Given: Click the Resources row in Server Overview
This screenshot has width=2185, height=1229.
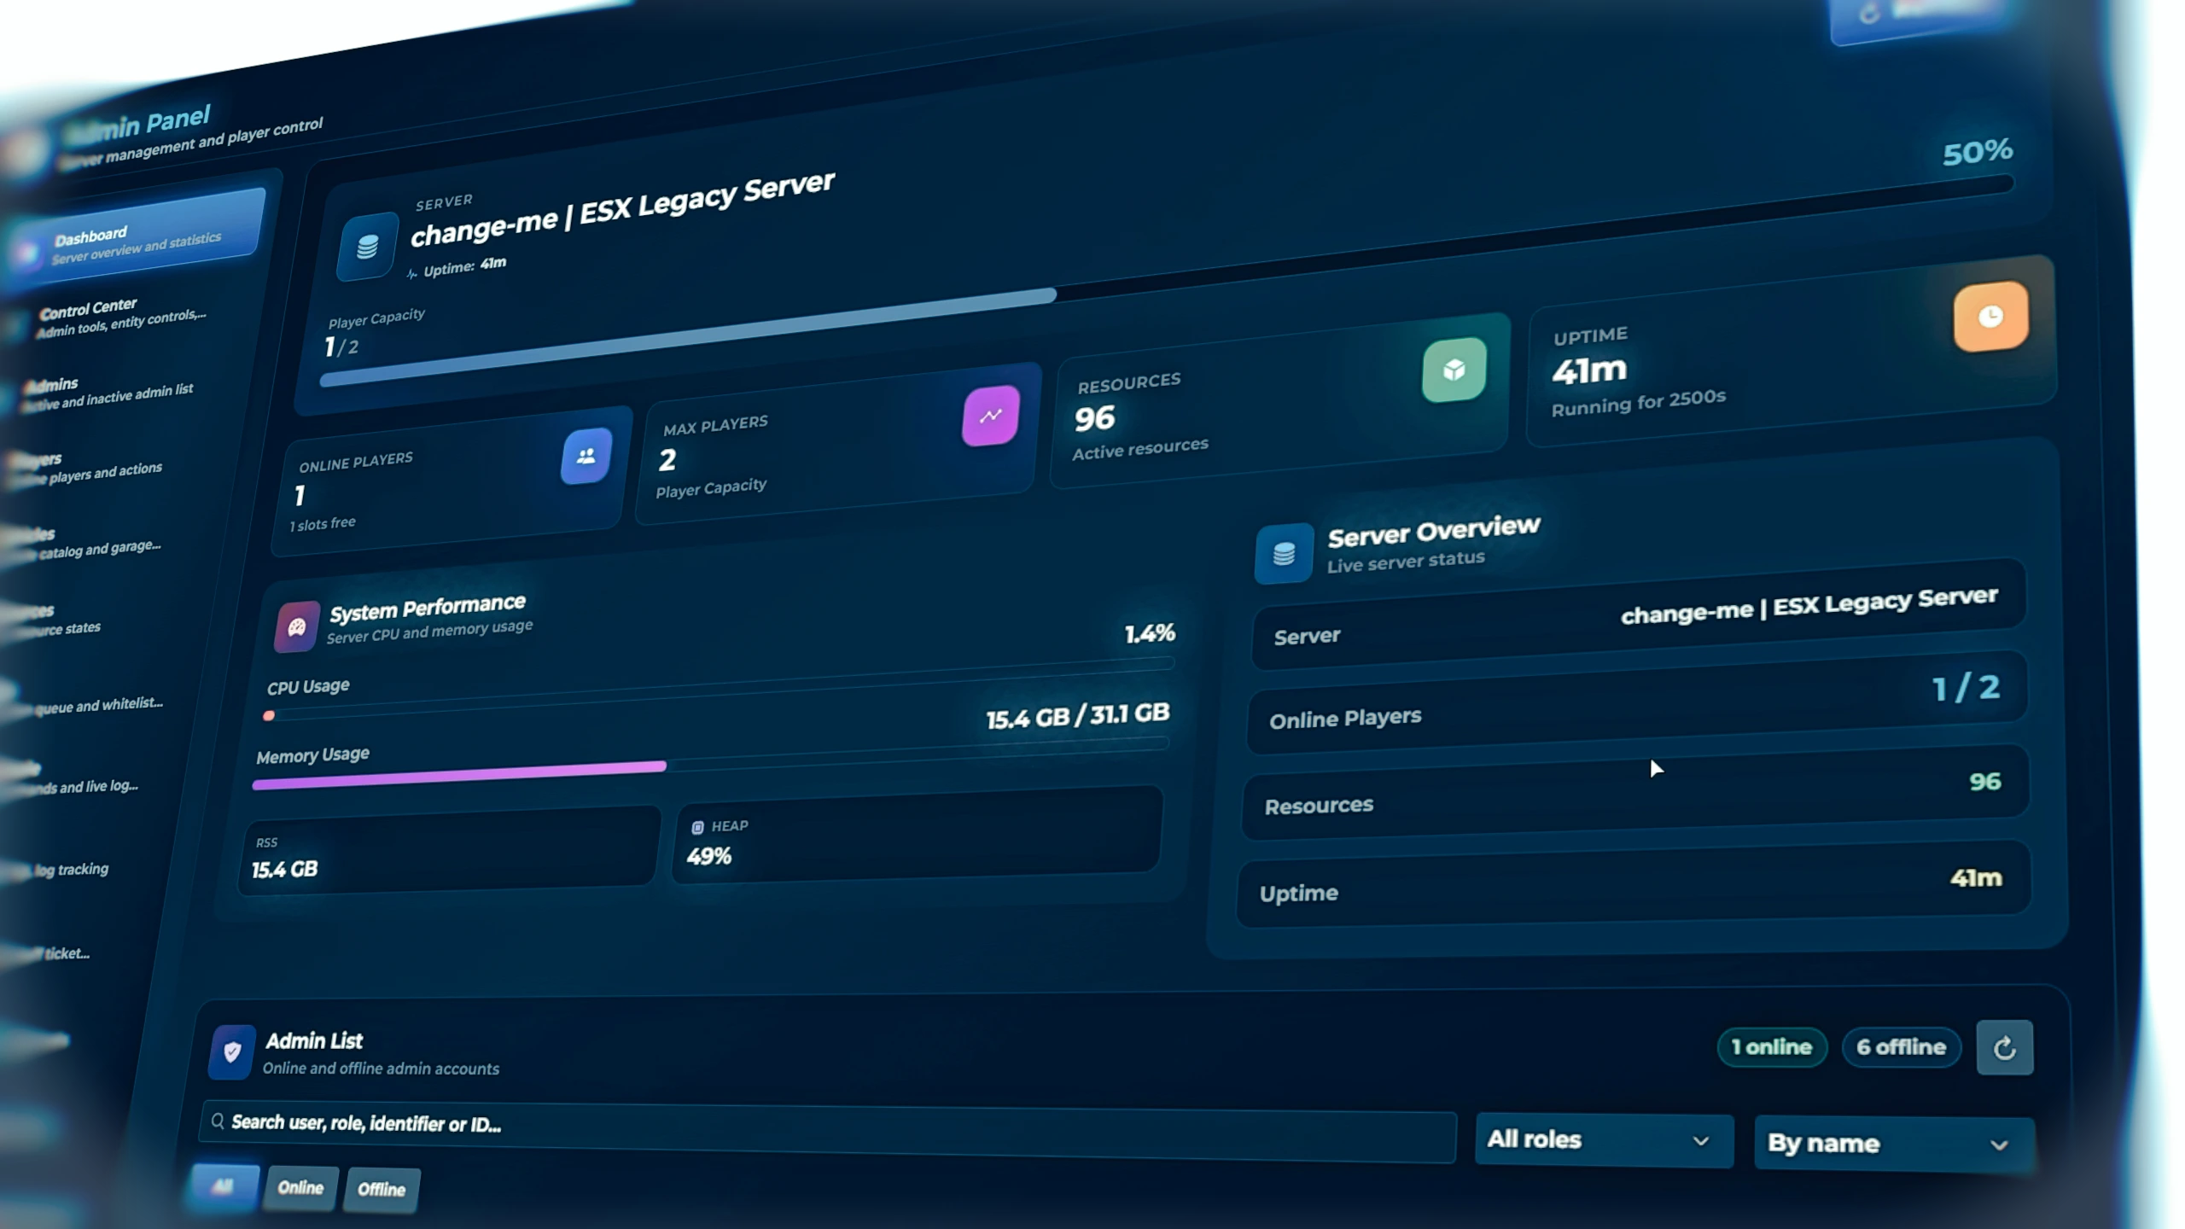Looking at the screenshot, I should [x=1636, y=793].
